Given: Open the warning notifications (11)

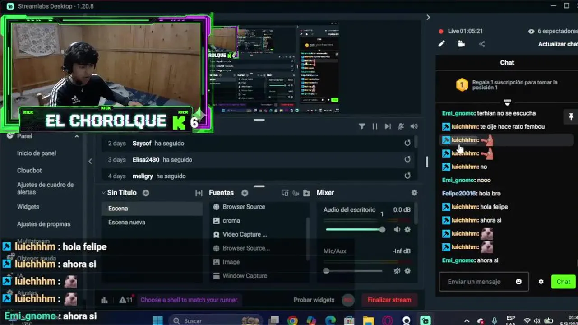Looking at the screenshot, I should coord(125,300).
